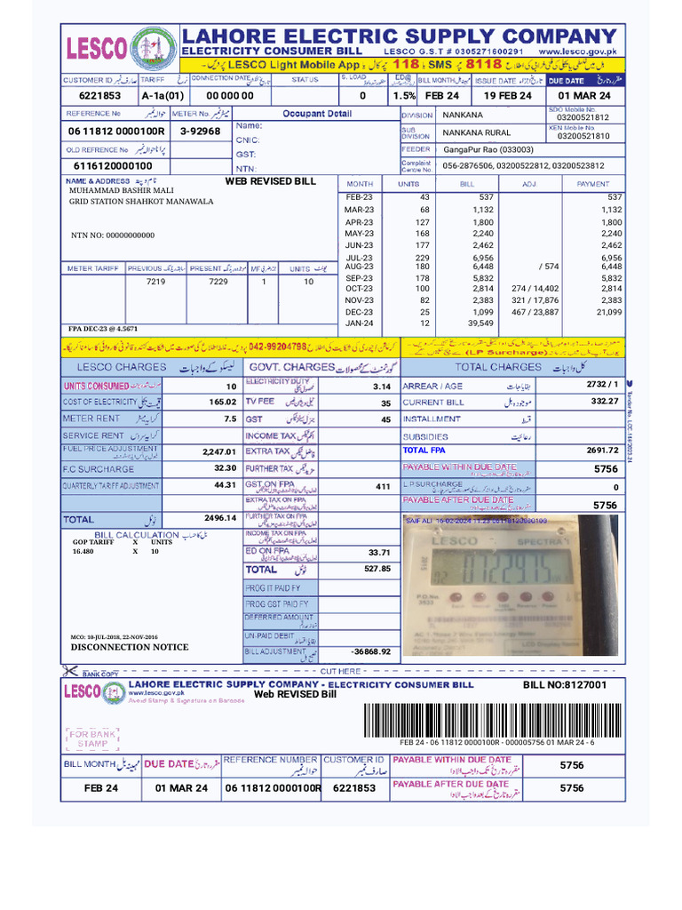Screen dimensions: 682x910
Task: Select old reference number 6116120000100
Action: (x=113, y=166)
